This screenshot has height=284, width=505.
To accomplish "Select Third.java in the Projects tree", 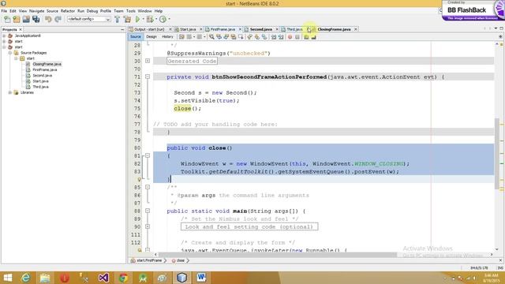I will tap(40, 87).
